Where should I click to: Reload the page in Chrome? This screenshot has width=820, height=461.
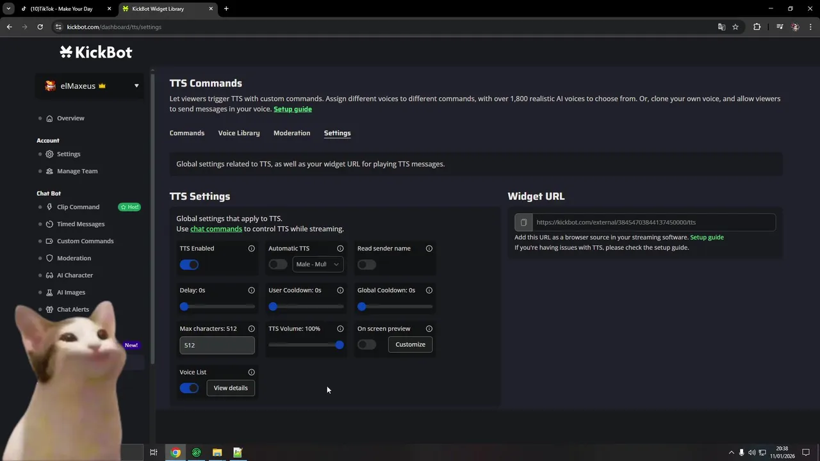pos(40,27)
